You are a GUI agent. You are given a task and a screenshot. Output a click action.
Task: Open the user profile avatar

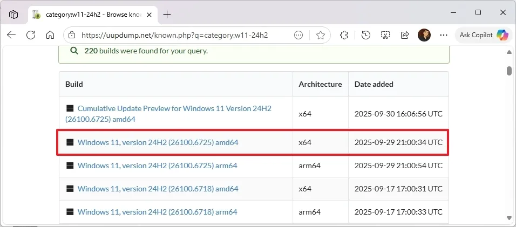[424, 35]
